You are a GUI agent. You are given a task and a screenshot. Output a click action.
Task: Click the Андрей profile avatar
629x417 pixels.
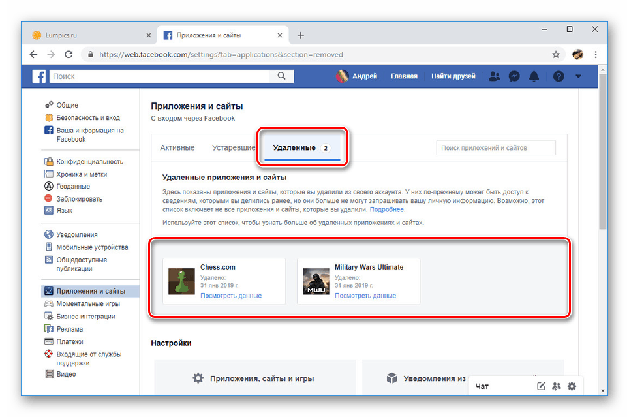(x=342, y=76)
